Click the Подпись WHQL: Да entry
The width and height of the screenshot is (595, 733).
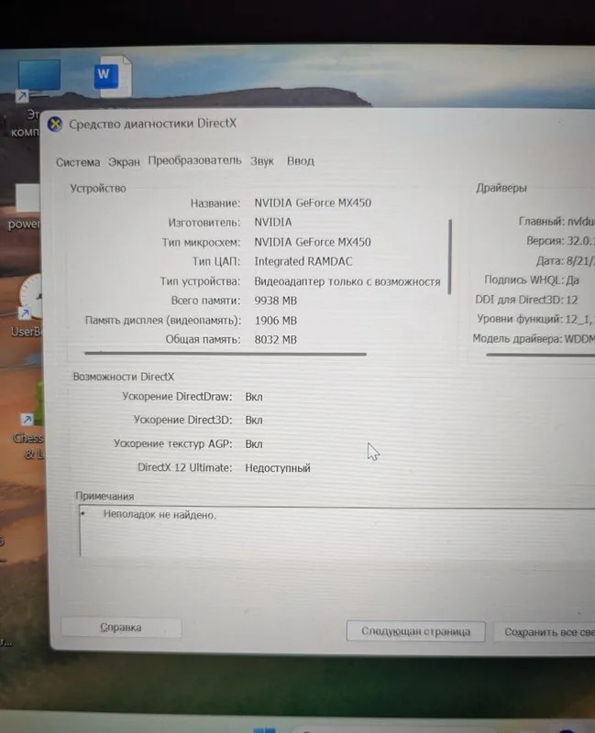[x=532, y=280]
